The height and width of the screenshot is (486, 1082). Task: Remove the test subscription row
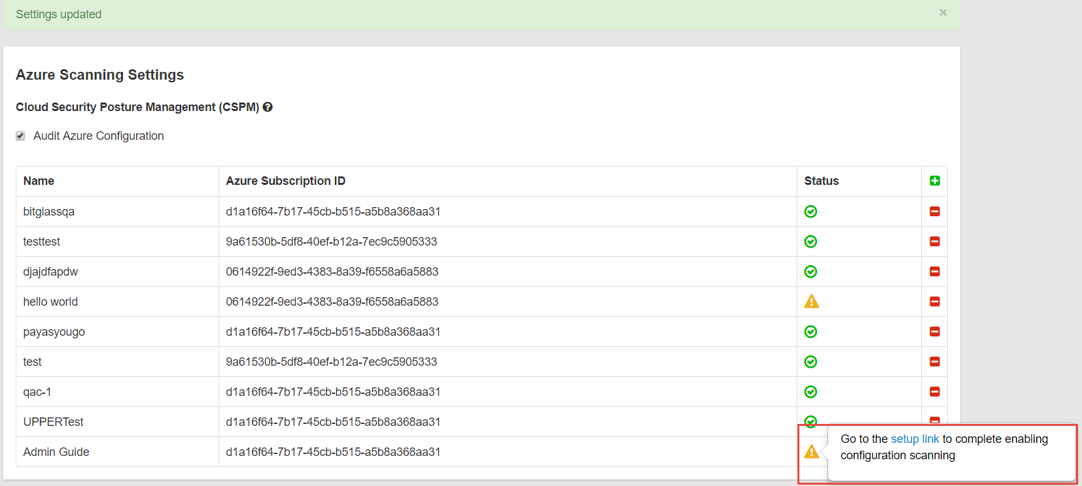coord(934,362)
